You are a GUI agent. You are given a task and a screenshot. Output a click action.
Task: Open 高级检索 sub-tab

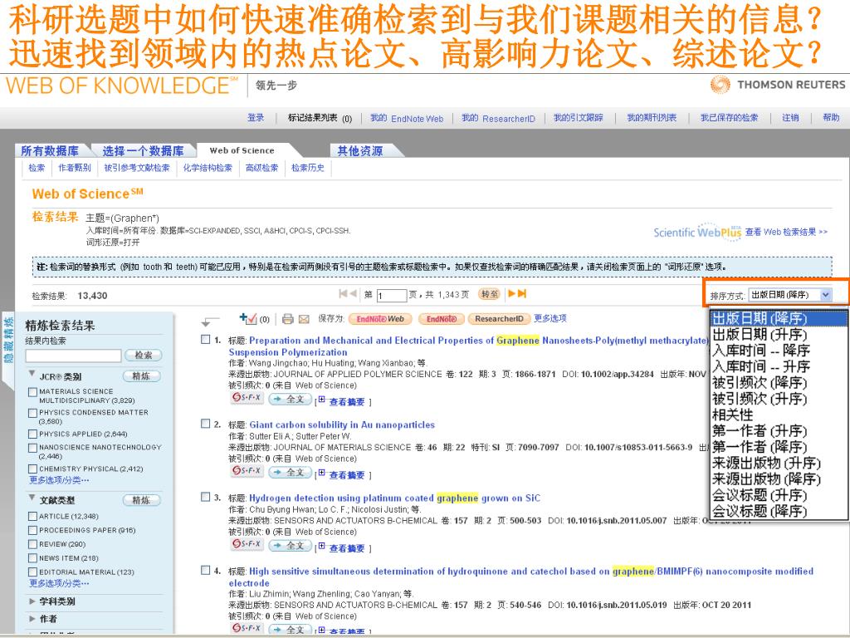click(x=261, y=168)
